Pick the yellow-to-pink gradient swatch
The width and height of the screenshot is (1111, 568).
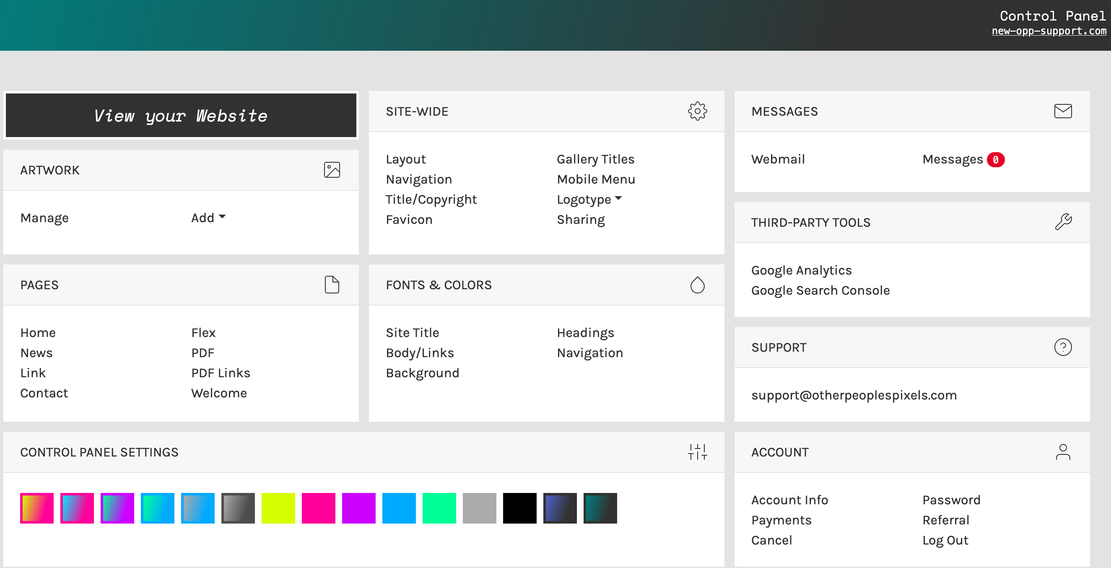[x=36, y=508]
